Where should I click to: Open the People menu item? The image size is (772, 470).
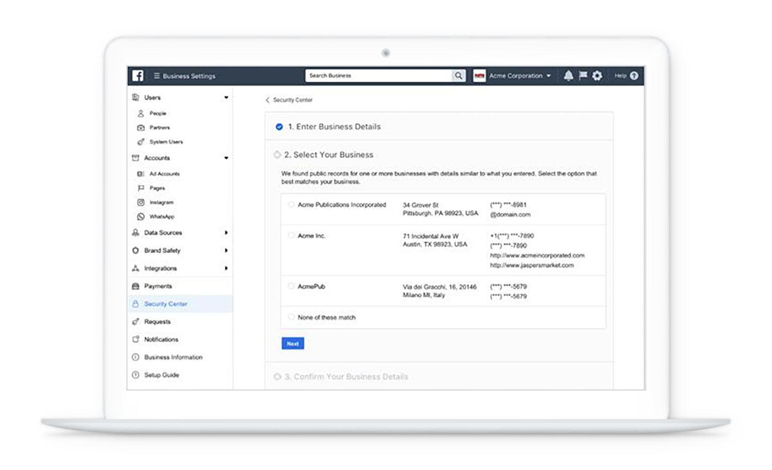click(x=158, y=113)
